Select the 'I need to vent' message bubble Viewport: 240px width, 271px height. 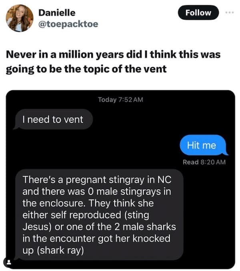point(53,119)
